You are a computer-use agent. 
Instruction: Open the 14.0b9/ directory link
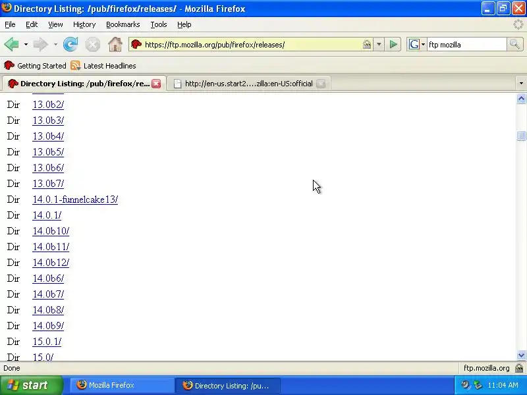coord(48,325)
